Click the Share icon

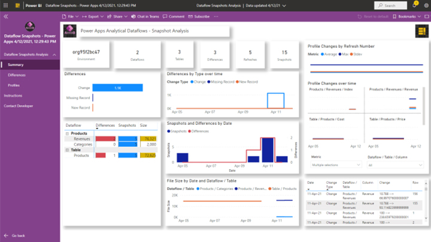click(x=109, y=17)
